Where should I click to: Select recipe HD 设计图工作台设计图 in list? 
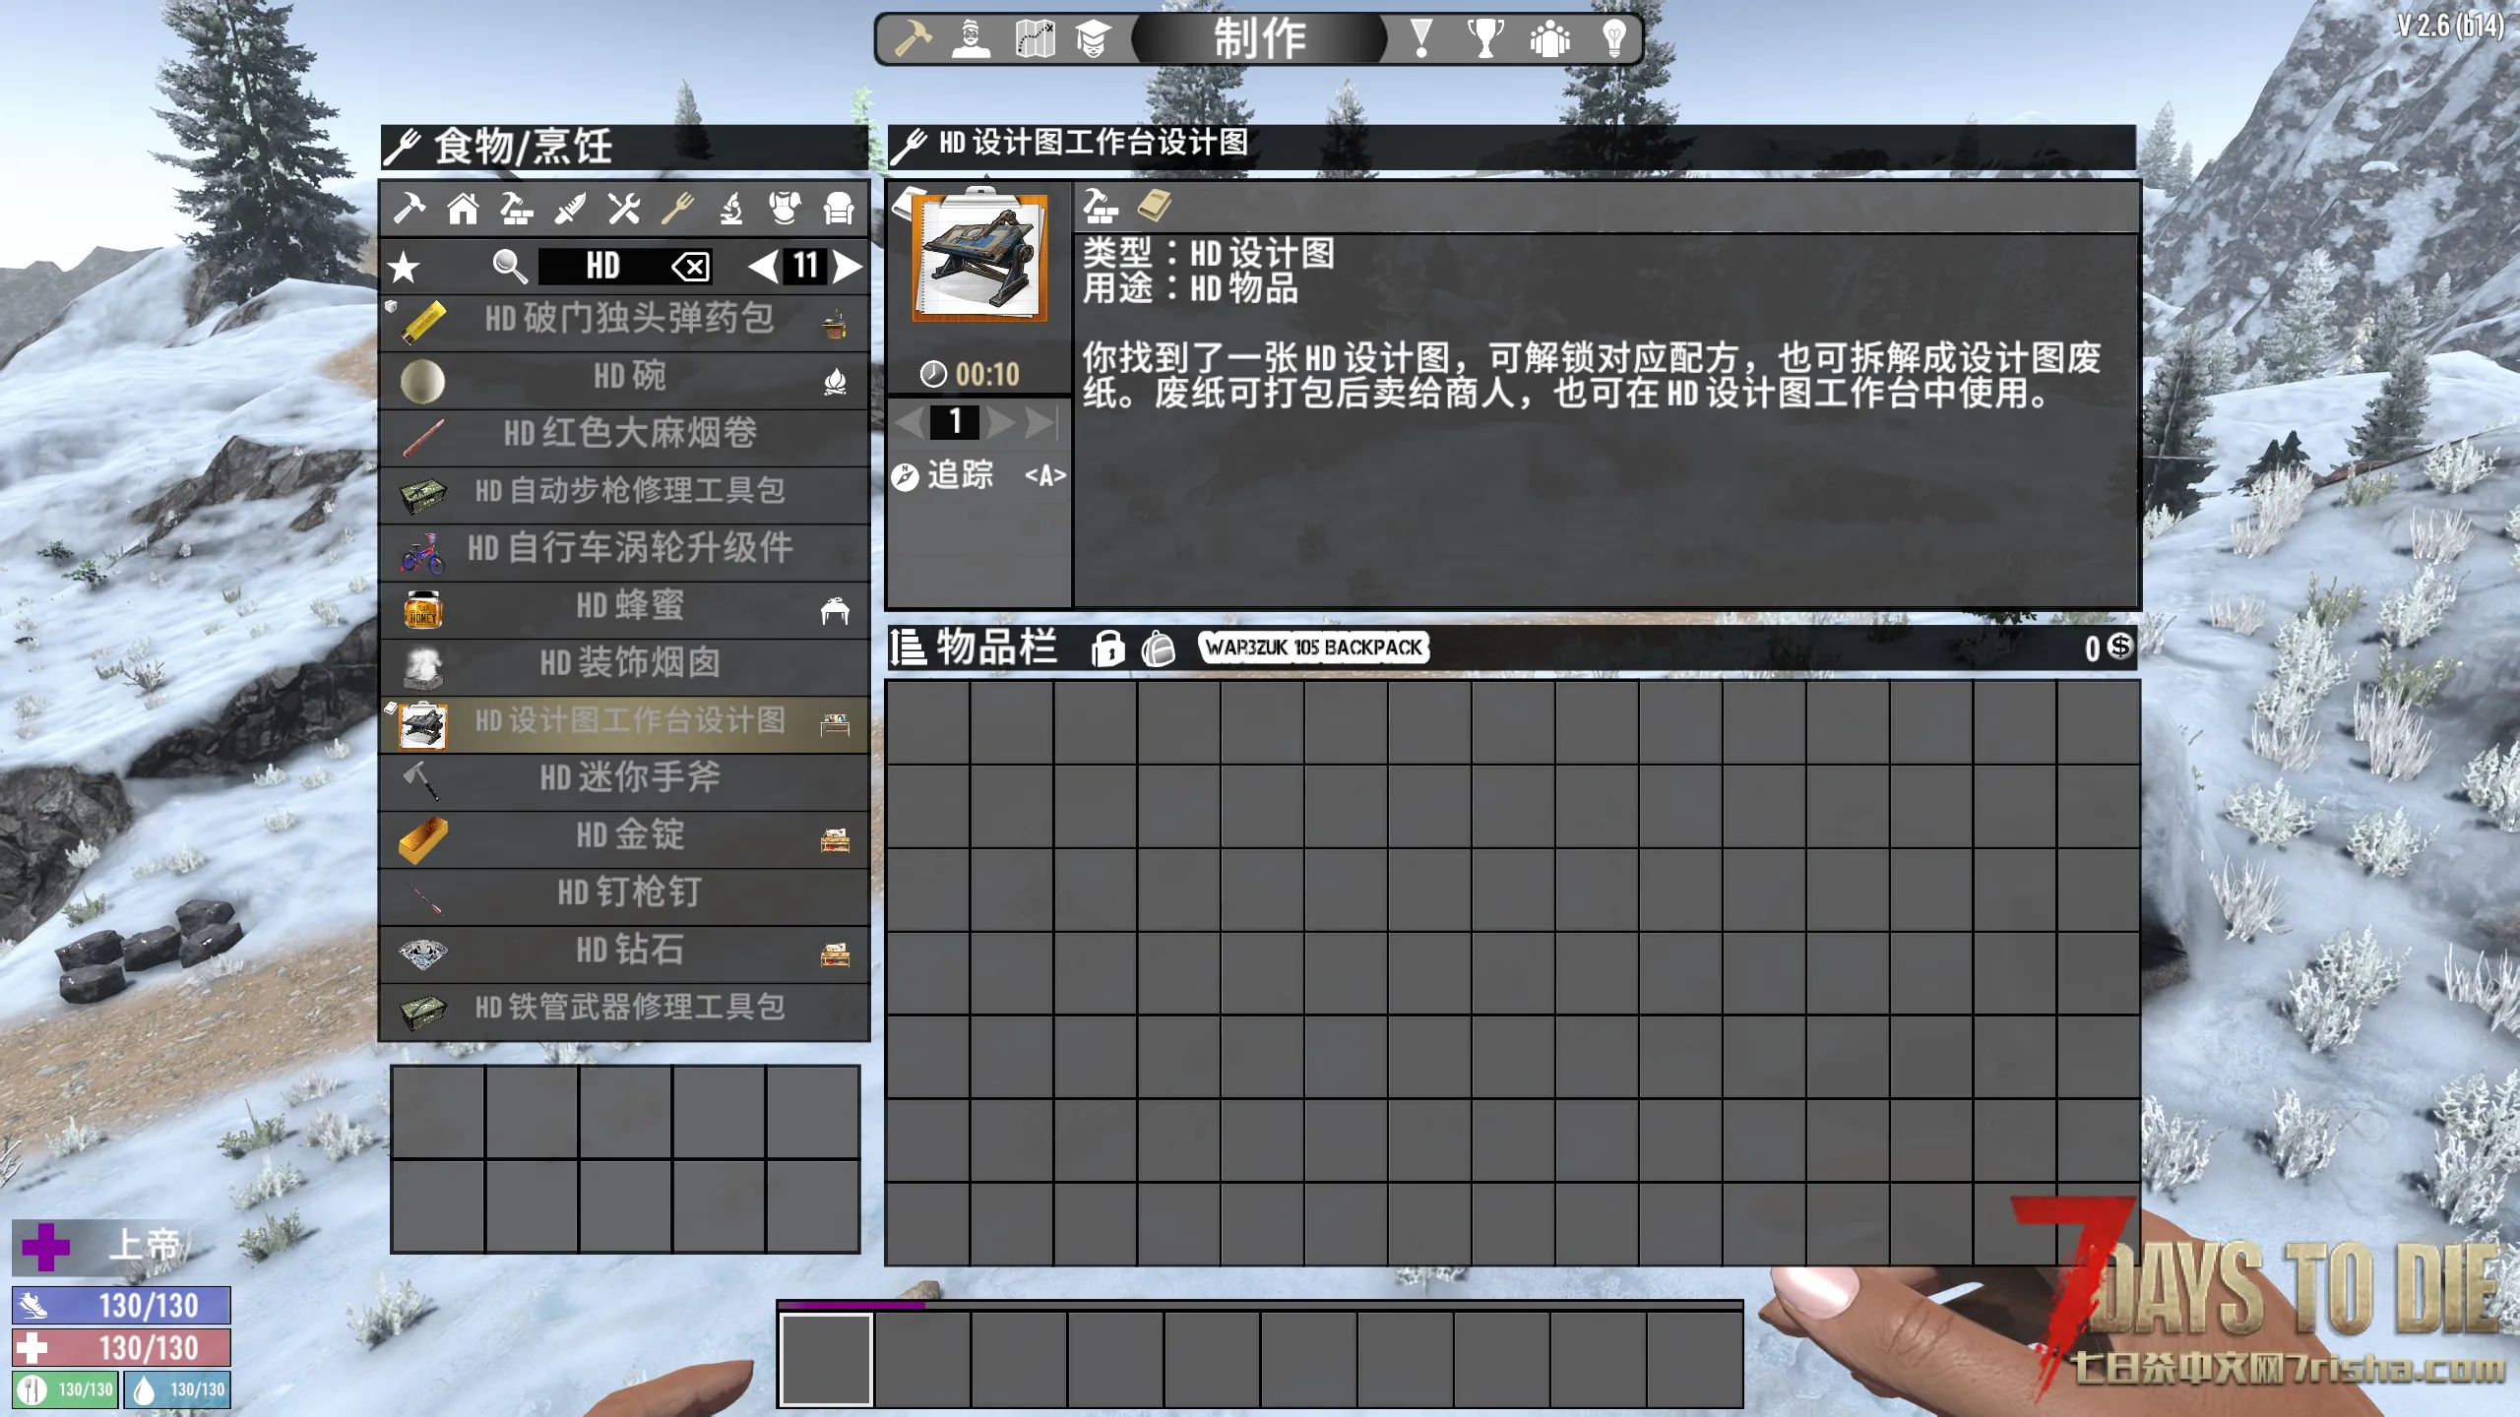point(625,724)
